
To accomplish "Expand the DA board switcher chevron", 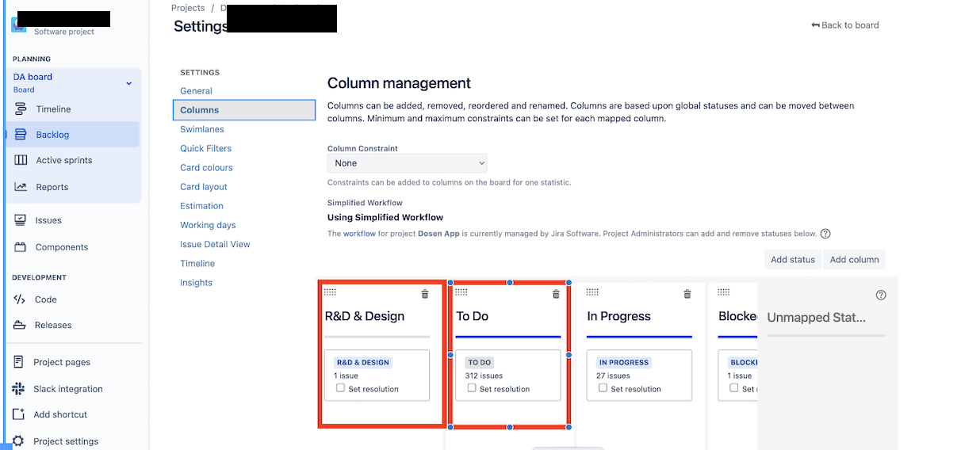I will click(x=129, y=83).
